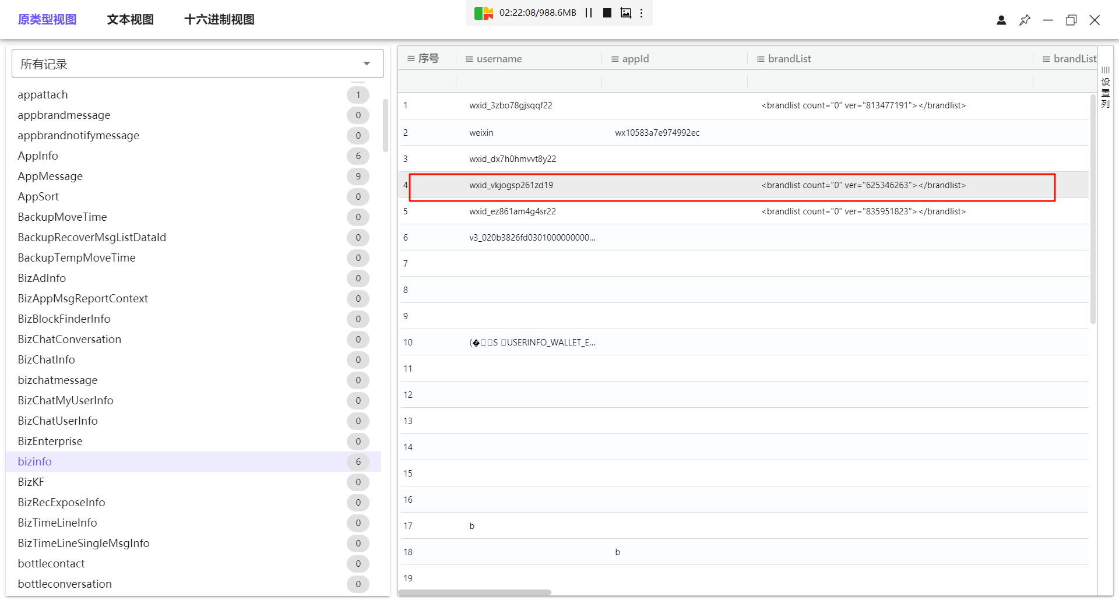Stop the recording with square button
The height and width of the screenshot is (600, 1119).
607,13
